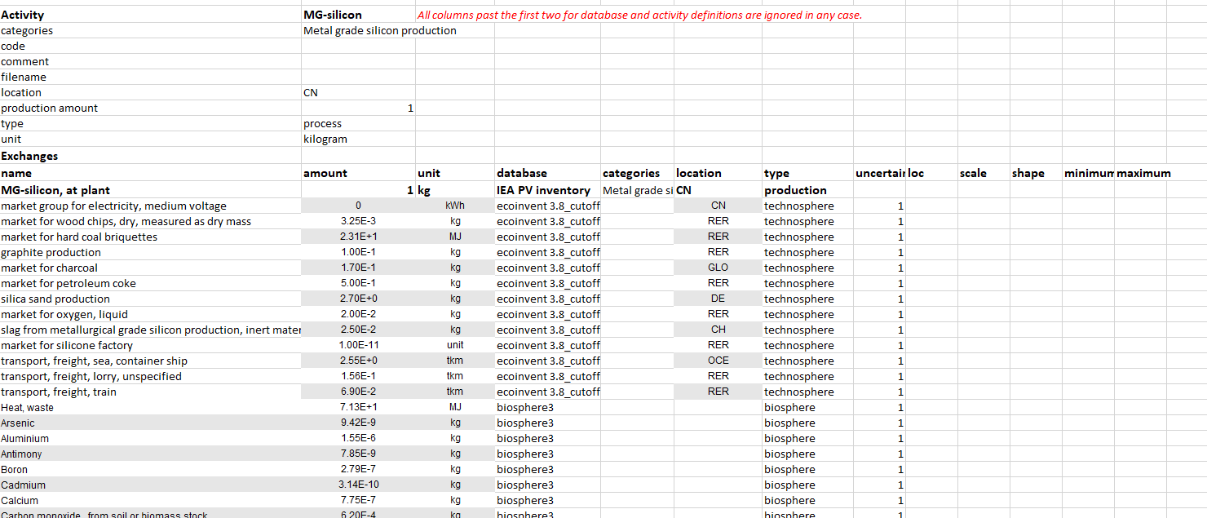1207x518 pixels.
Task: Select 'MG-silicon, at plant' exchange name
Action: point(151,190)
